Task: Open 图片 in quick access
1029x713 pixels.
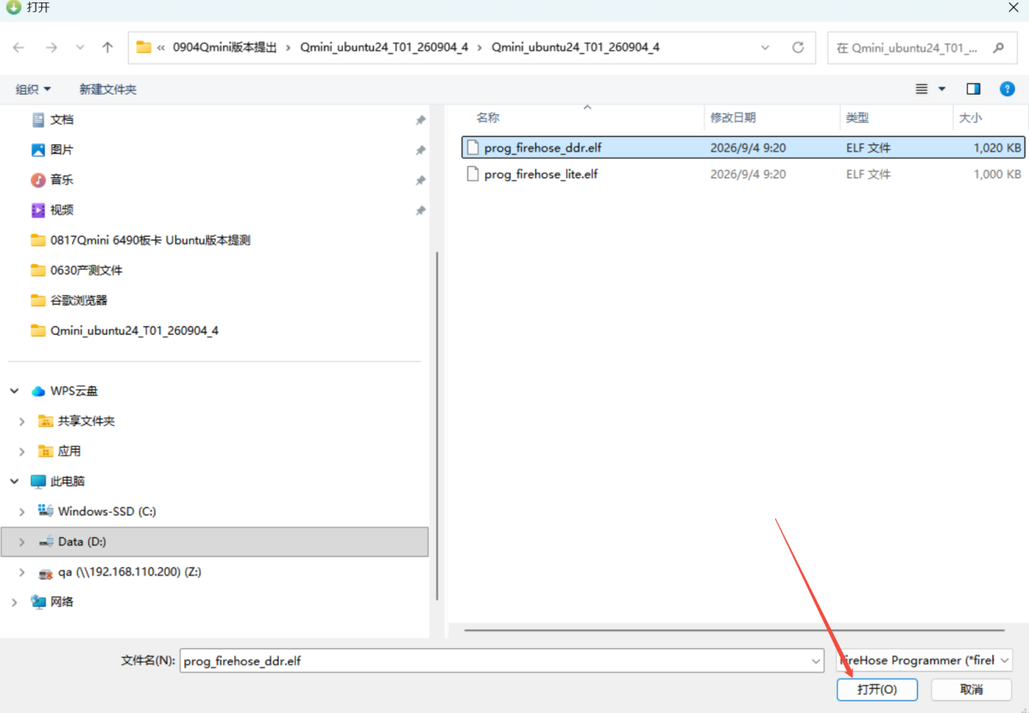Action: point(62,150)
